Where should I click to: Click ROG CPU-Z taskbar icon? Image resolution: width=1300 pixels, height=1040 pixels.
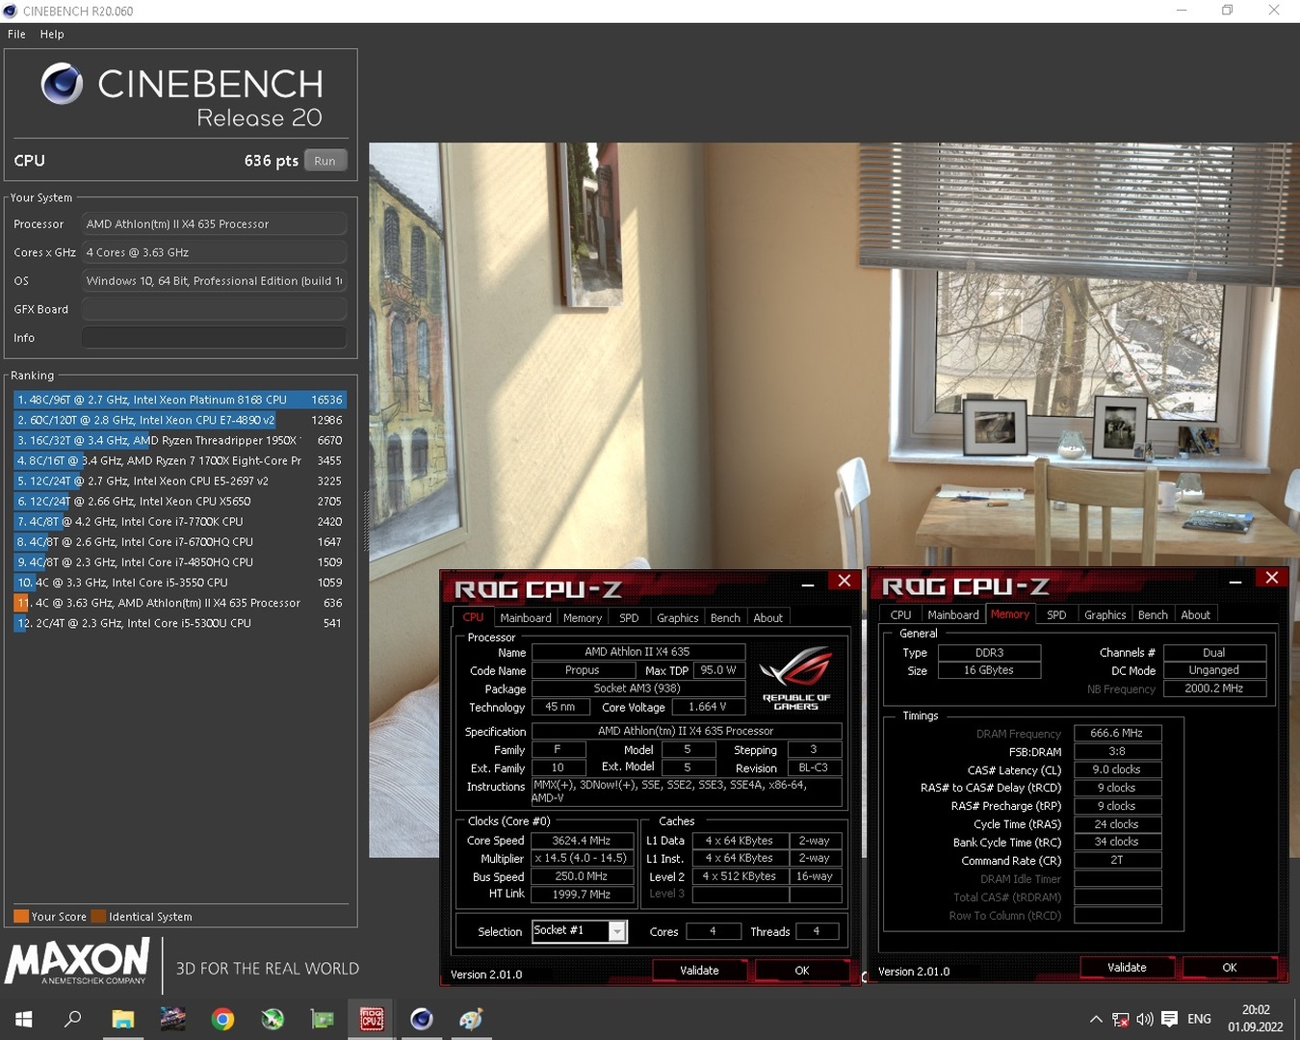pos(372,1019)
